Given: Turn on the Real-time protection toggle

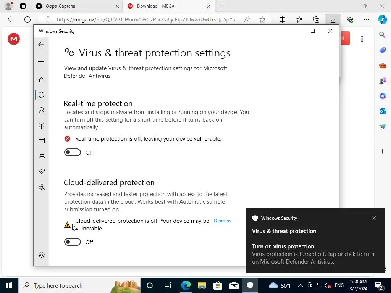Looking at the screenshot, I should click(72, 152).
